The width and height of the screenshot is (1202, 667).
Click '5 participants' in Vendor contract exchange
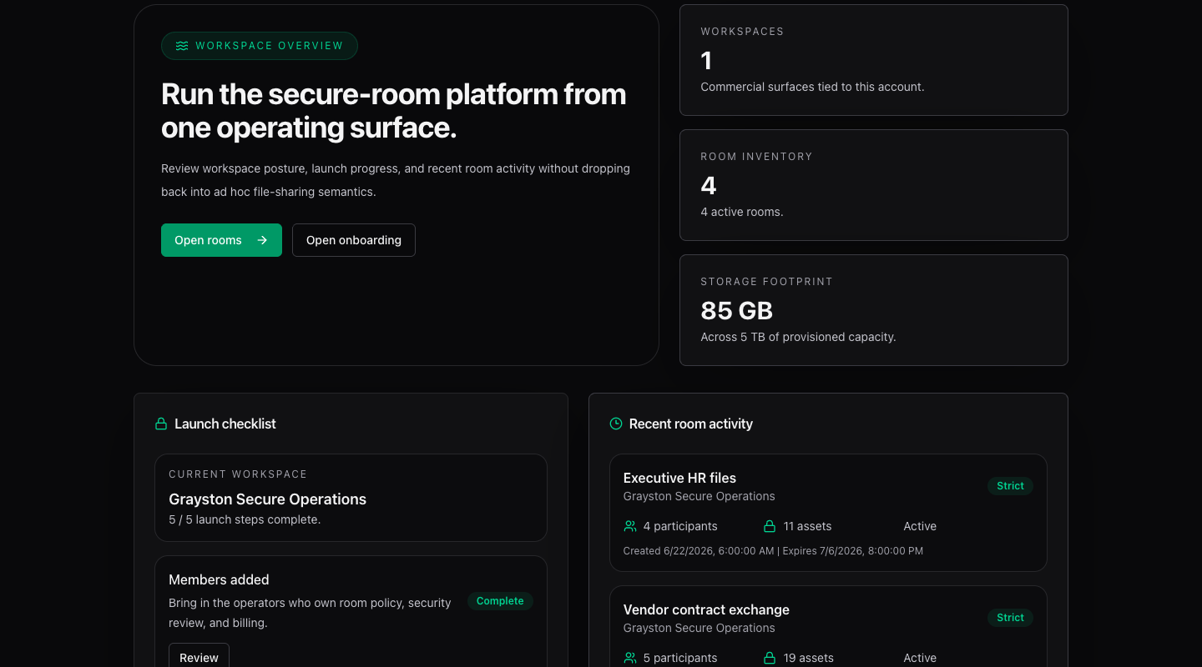[x=680, y=658]
